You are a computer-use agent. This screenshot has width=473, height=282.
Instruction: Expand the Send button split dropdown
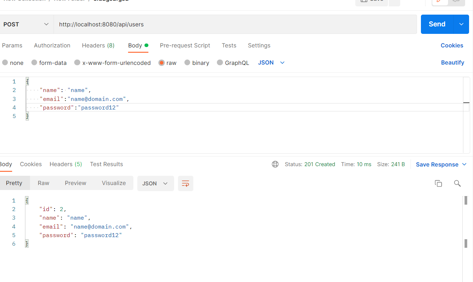pos(461,24)
